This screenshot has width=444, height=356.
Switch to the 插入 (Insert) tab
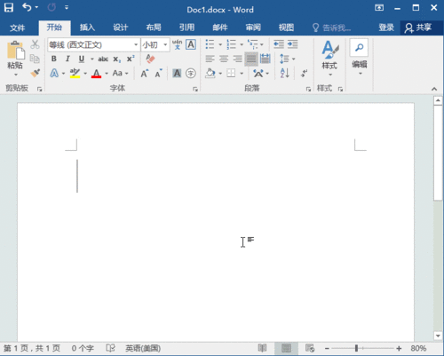coord(87,28)
